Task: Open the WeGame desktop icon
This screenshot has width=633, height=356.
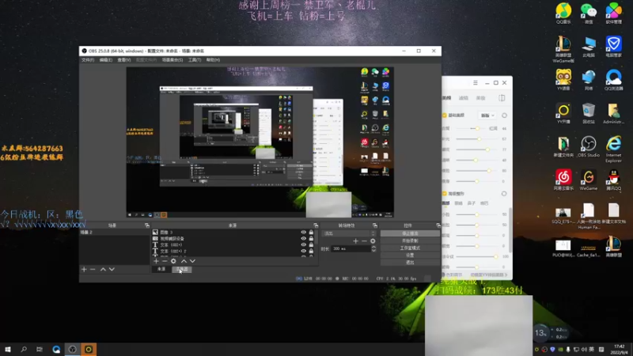Action: pyautogui.click(x=589, y=180)
